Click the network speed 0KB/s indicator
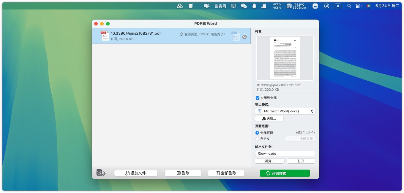This screenshot has width=404, height=193. coord(277,6)
